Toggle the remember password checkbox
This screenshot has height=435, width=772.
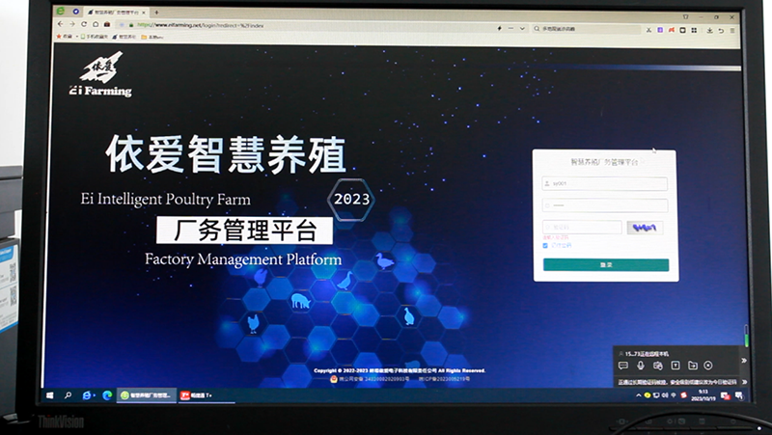tap(545, 245)
